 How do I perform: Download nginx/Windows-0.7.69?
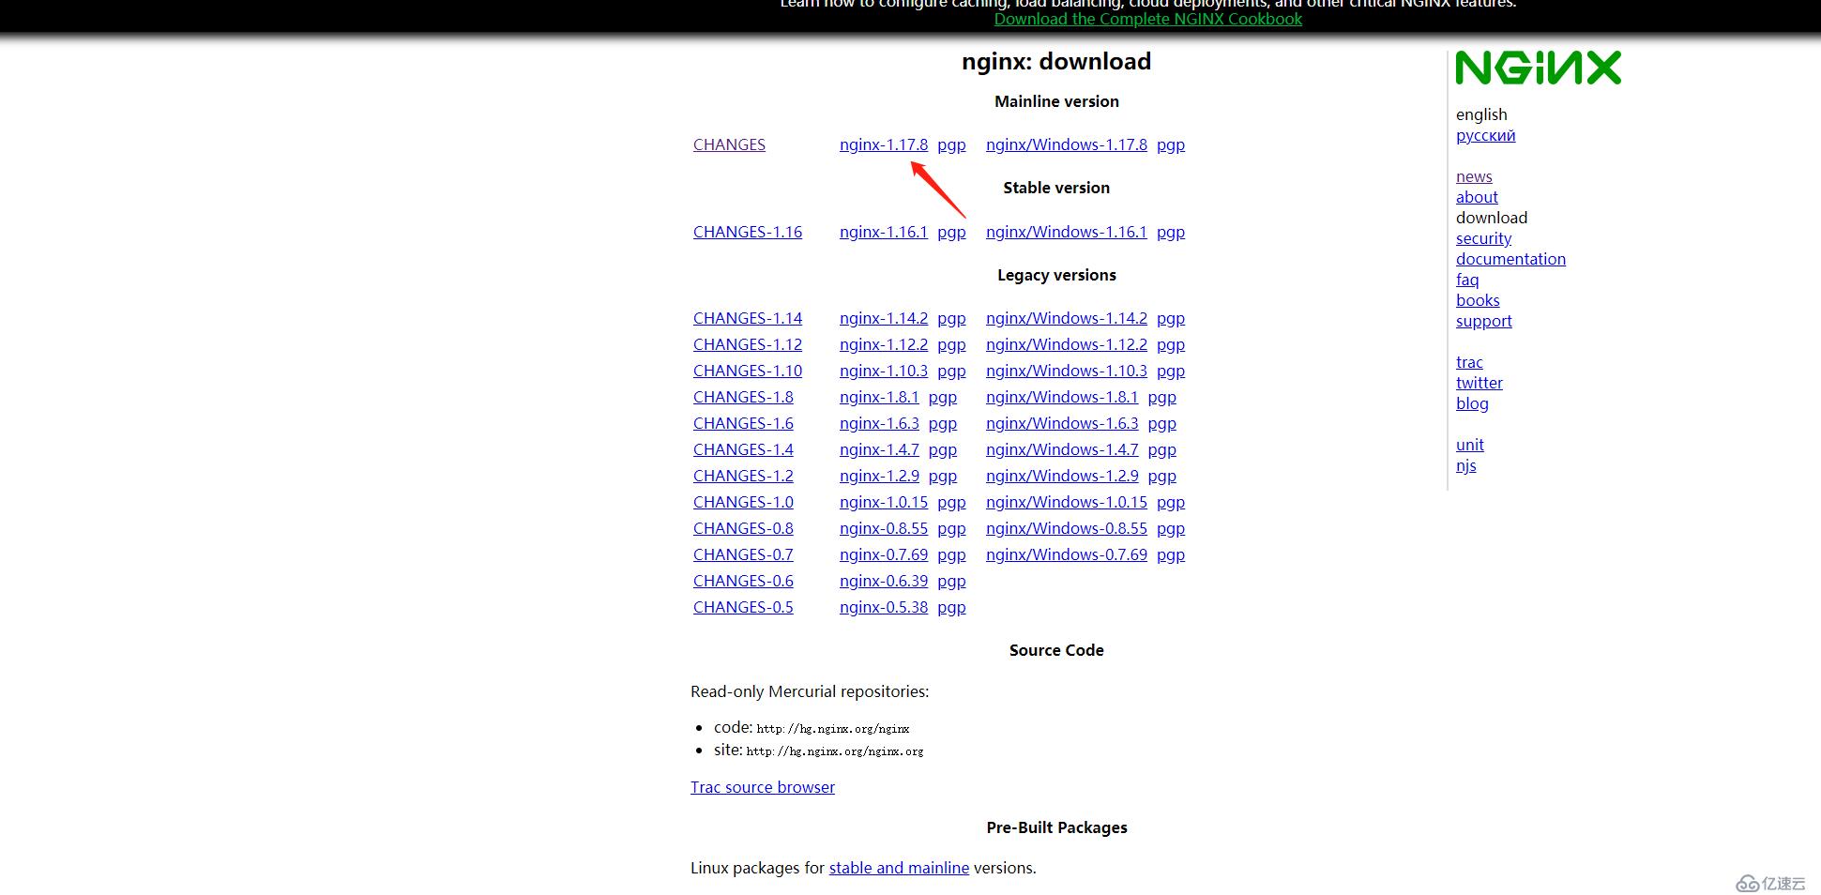(1067, 554)
